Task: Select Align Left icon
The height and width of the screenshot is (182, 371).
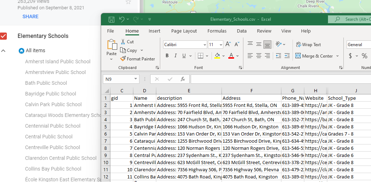Action: click(250, 56)
